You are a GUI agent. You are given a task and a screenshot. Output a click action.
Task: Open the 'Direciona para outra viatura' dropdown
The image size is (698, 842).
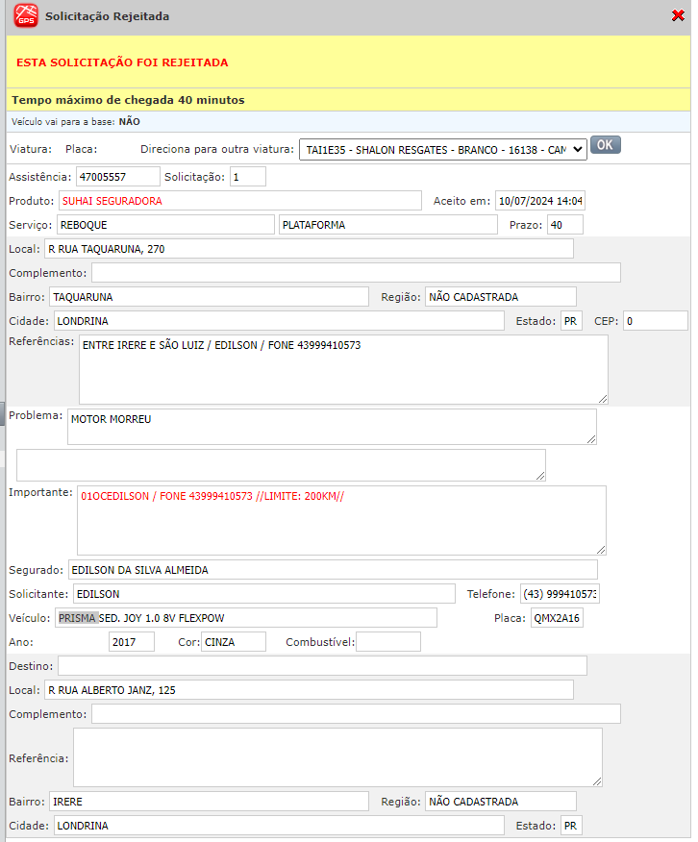coord(442,149)
